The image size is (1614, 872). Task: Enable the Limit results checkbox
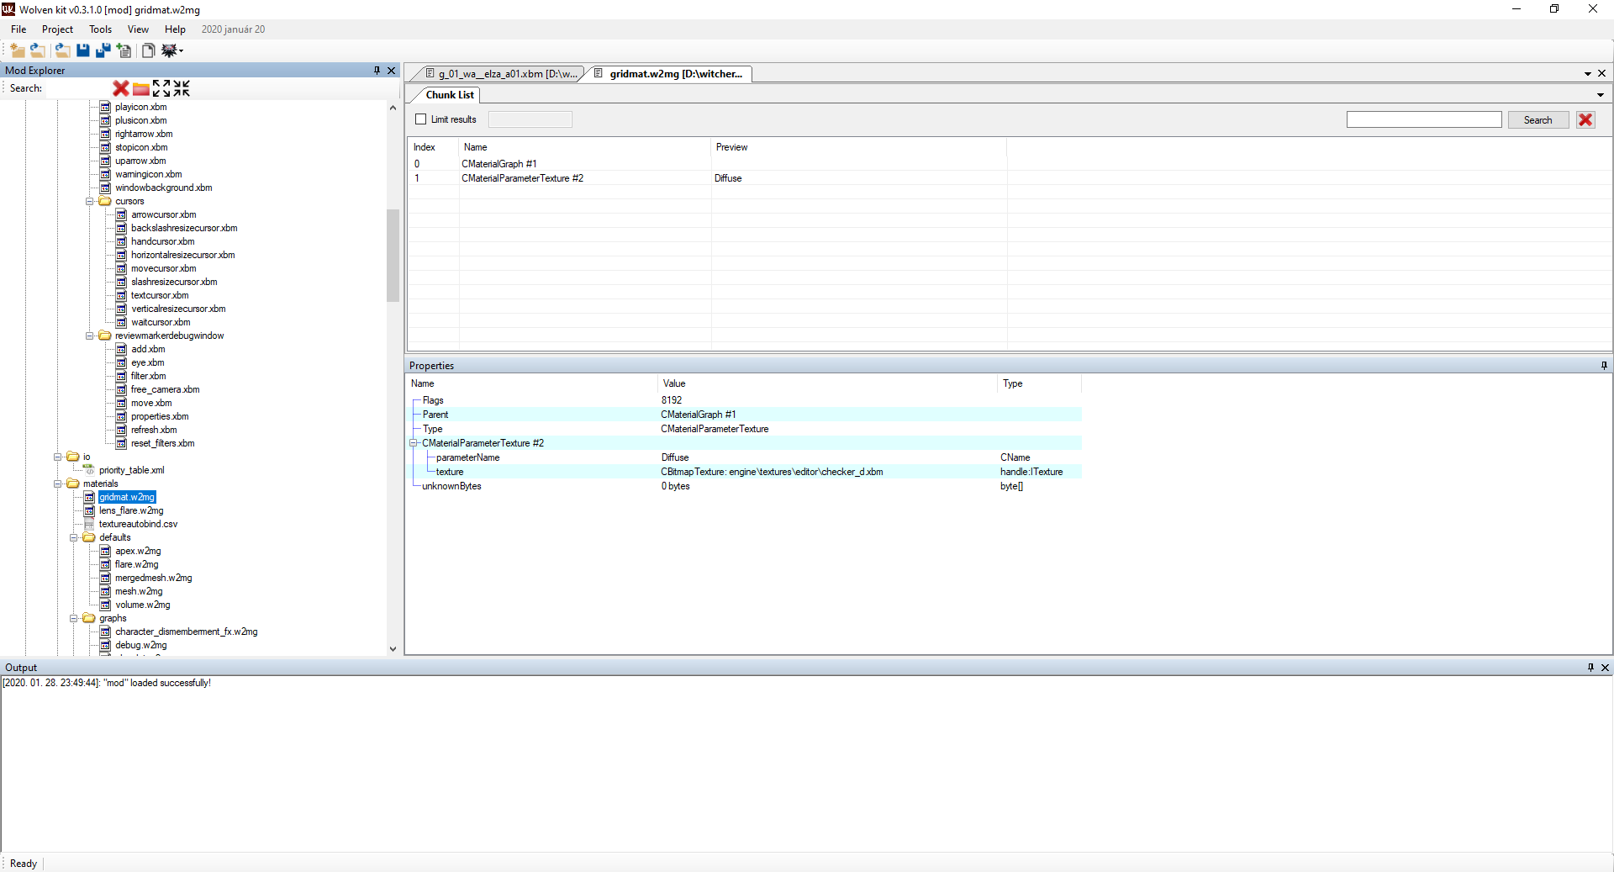coord(421,119)
